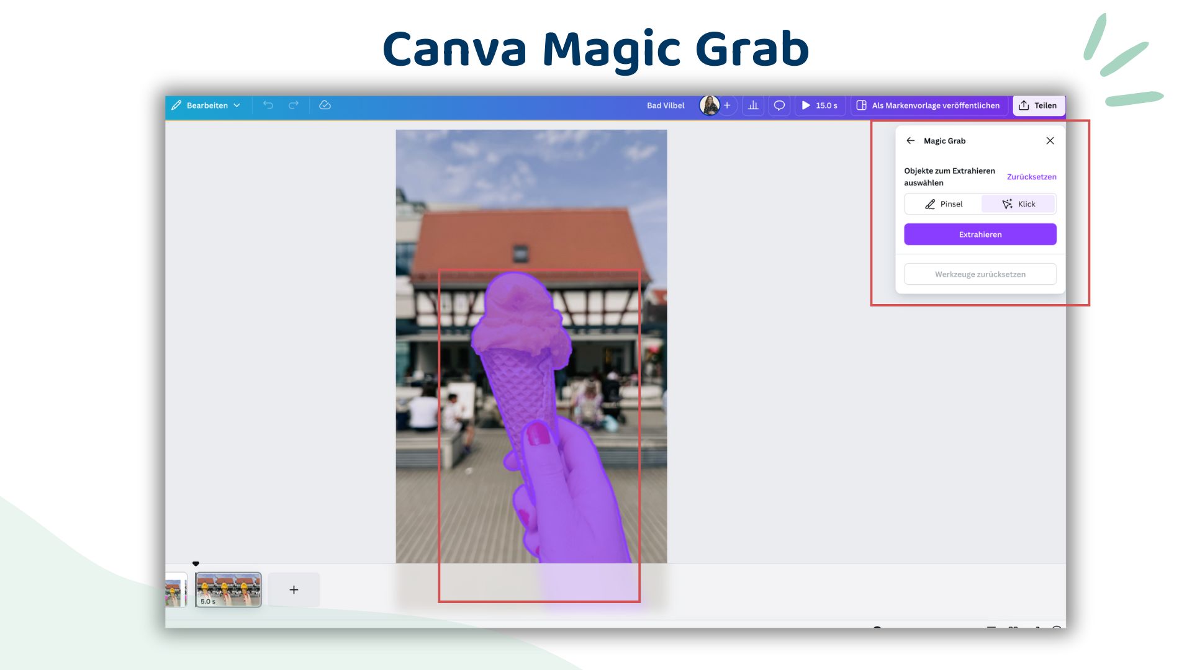Open the analytics bar chart icon
Viewport: 1192px width, 670px height.
coord(753,105)
